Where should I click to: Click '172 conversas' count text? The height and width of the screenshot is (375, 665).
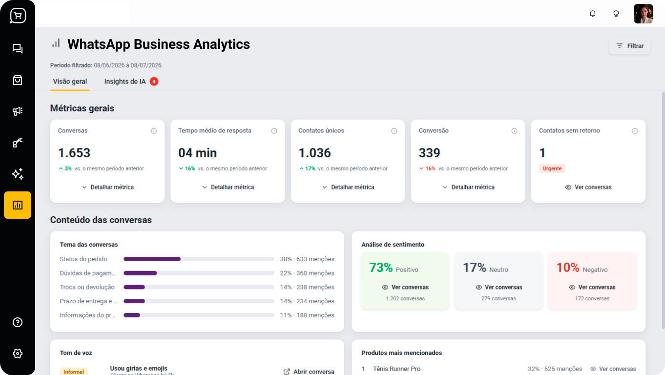(x=592, y=298)
